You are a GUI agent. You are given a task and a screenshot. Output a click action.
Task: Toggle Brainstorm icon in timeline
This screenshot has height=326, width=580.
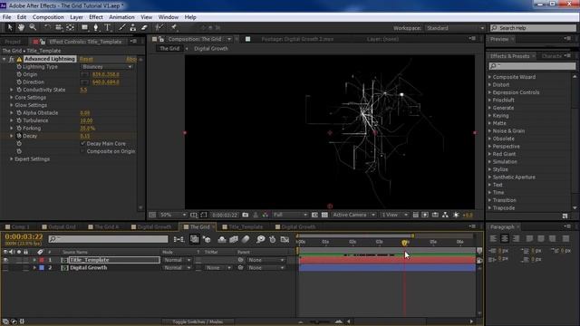260,239
